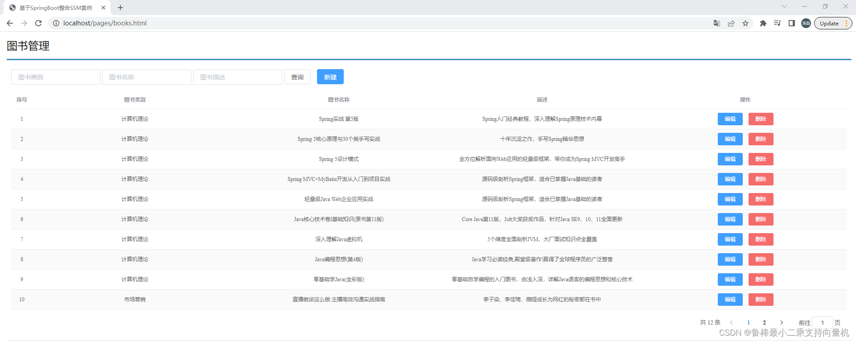Edit the Java核心技术卷I row
This screenshot has height=341, width=856.
pos(730,219)
